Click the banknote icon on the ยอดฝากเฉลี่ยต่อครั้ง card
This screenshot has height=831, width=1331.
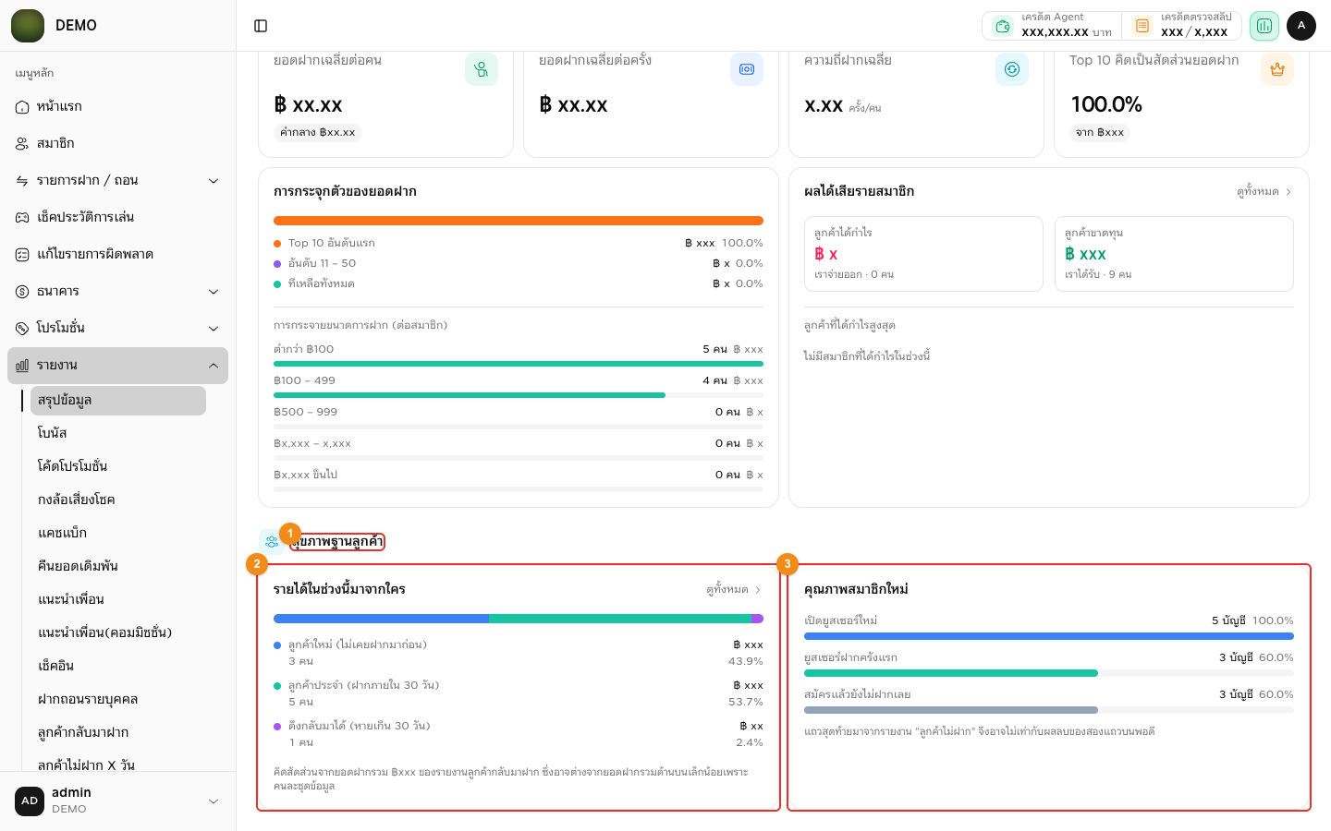tap(747, 69)
